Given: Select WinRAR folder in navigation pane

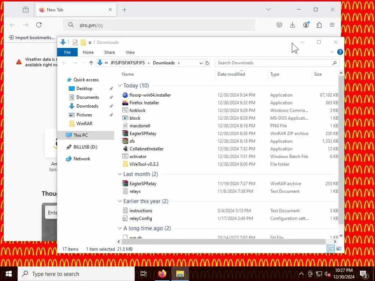Looking at the screenshot, I should 84,124.
